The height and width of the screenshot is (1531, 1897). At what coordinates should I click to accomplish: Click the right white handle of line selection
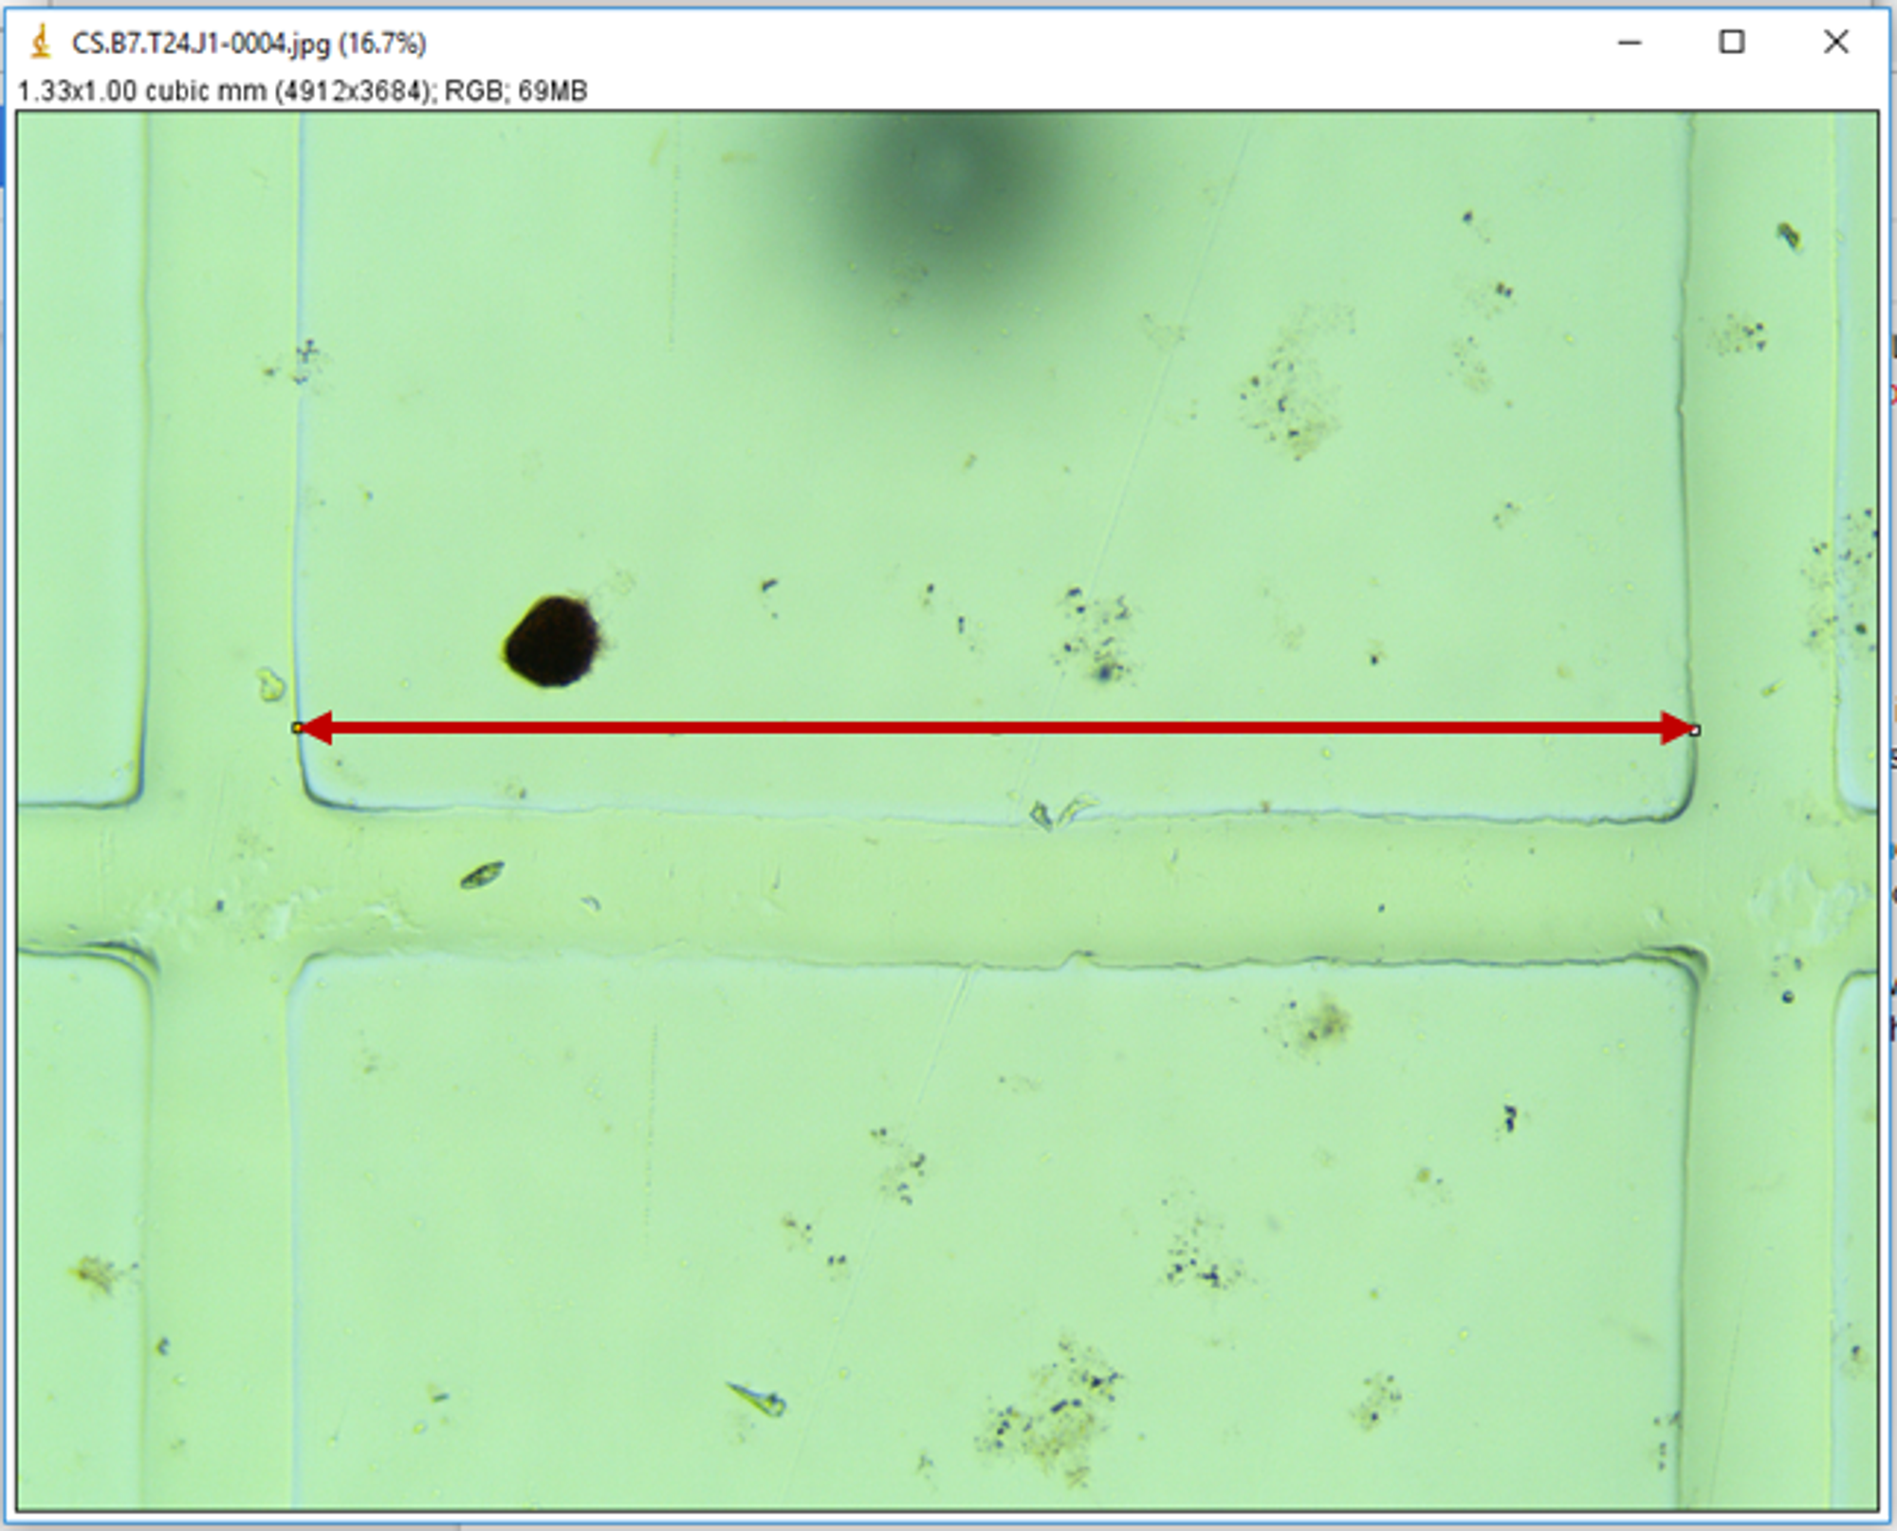pyautogui.click(x=1695, y=729)
